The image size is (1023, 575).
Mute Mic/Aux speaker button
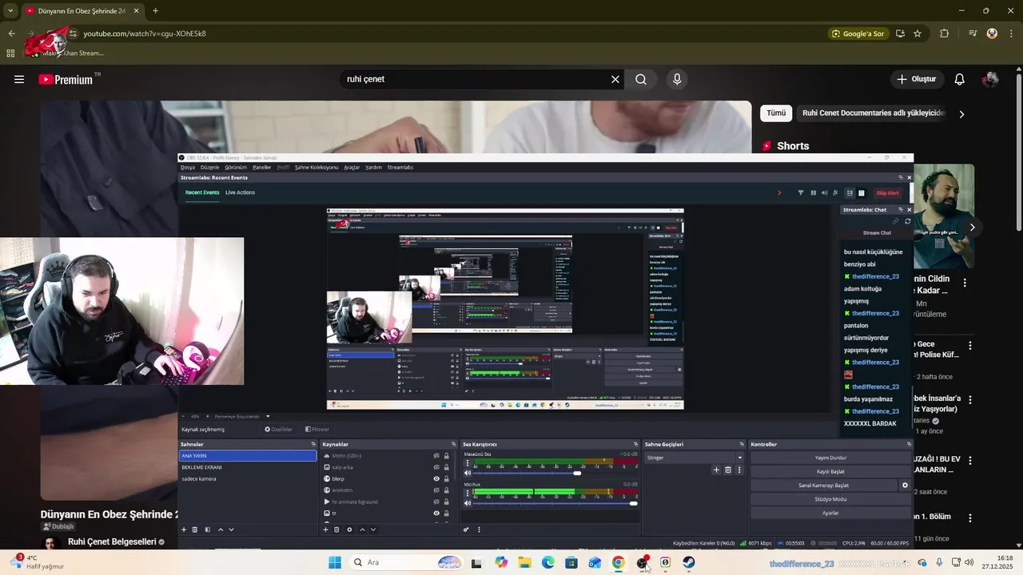tap(468, 503)
